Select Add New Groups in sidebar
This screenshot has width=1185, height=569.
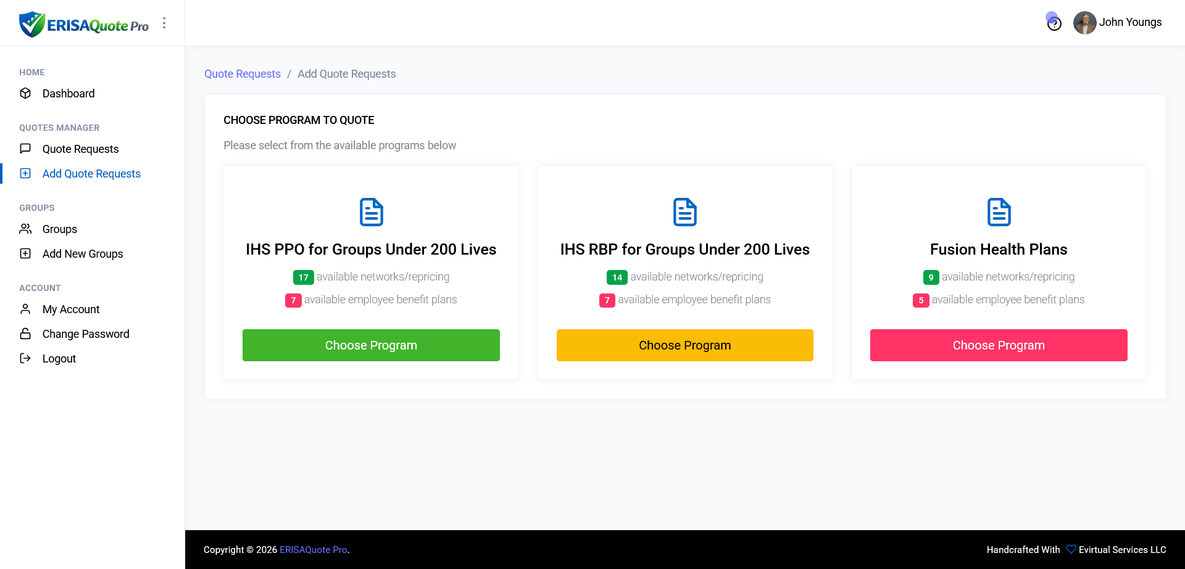(82, 254)
